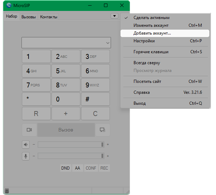Toggle Всегда сверху option in menu
The height and width of the screenshot is (195, 216).
click(165, 63)
